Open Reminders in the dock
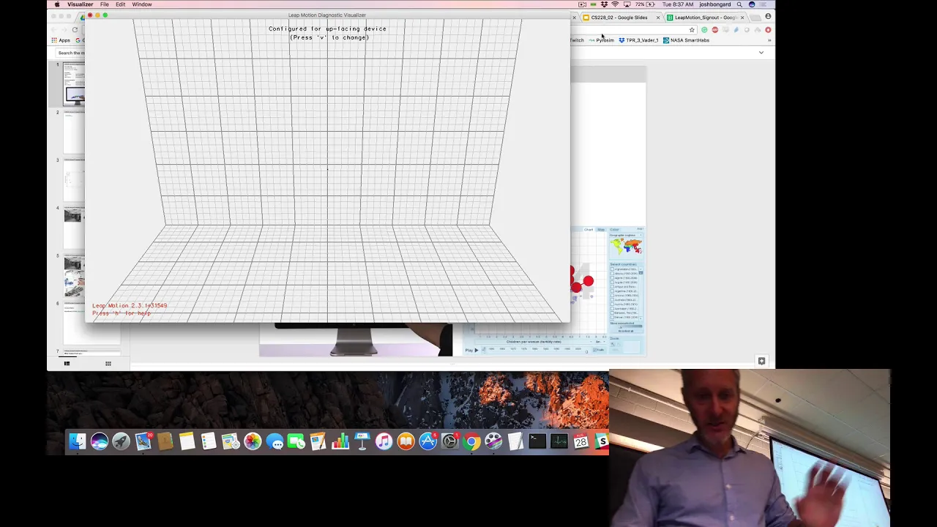This screenshot has height=527, width=937. pos(209,441)
